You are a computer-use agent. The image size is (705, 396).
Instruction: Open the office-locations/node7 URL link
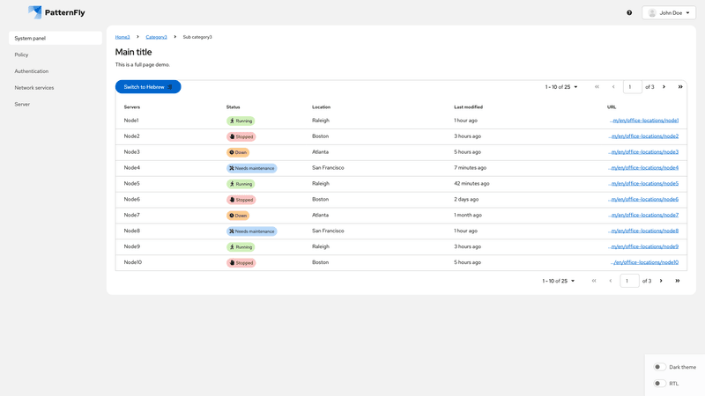643,215
